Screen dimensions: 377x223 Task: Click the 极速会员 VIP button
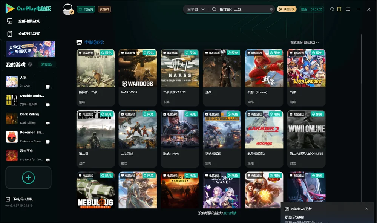coord(287,9)
